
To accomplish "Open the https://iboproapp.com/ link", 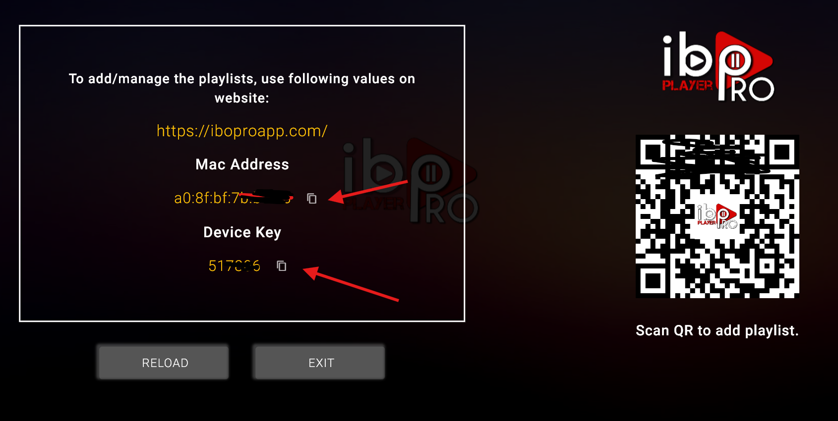I will point(242,131).
